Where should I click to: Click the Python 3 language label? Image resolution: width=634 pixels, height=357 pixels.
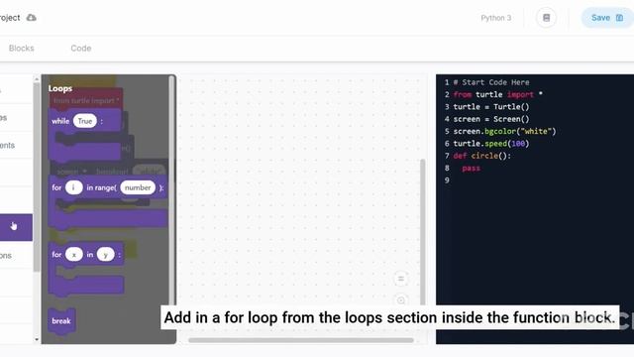tap(495, 18)
